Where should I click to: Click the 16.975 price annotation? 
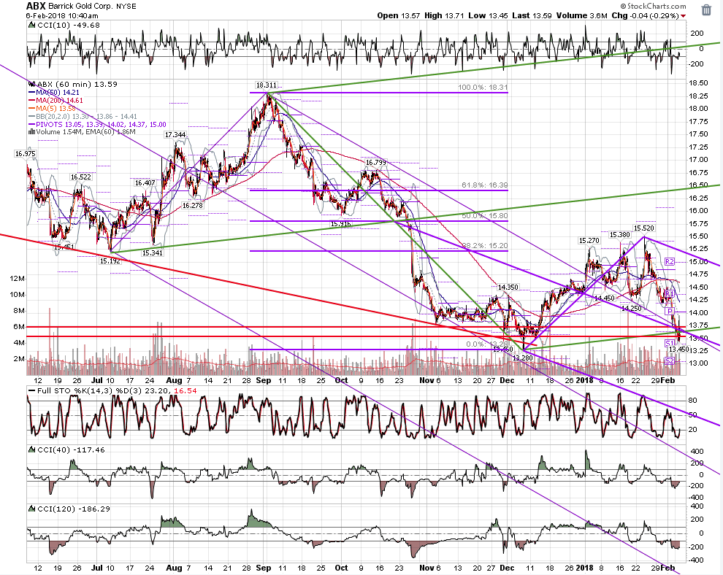click(25, 154)
